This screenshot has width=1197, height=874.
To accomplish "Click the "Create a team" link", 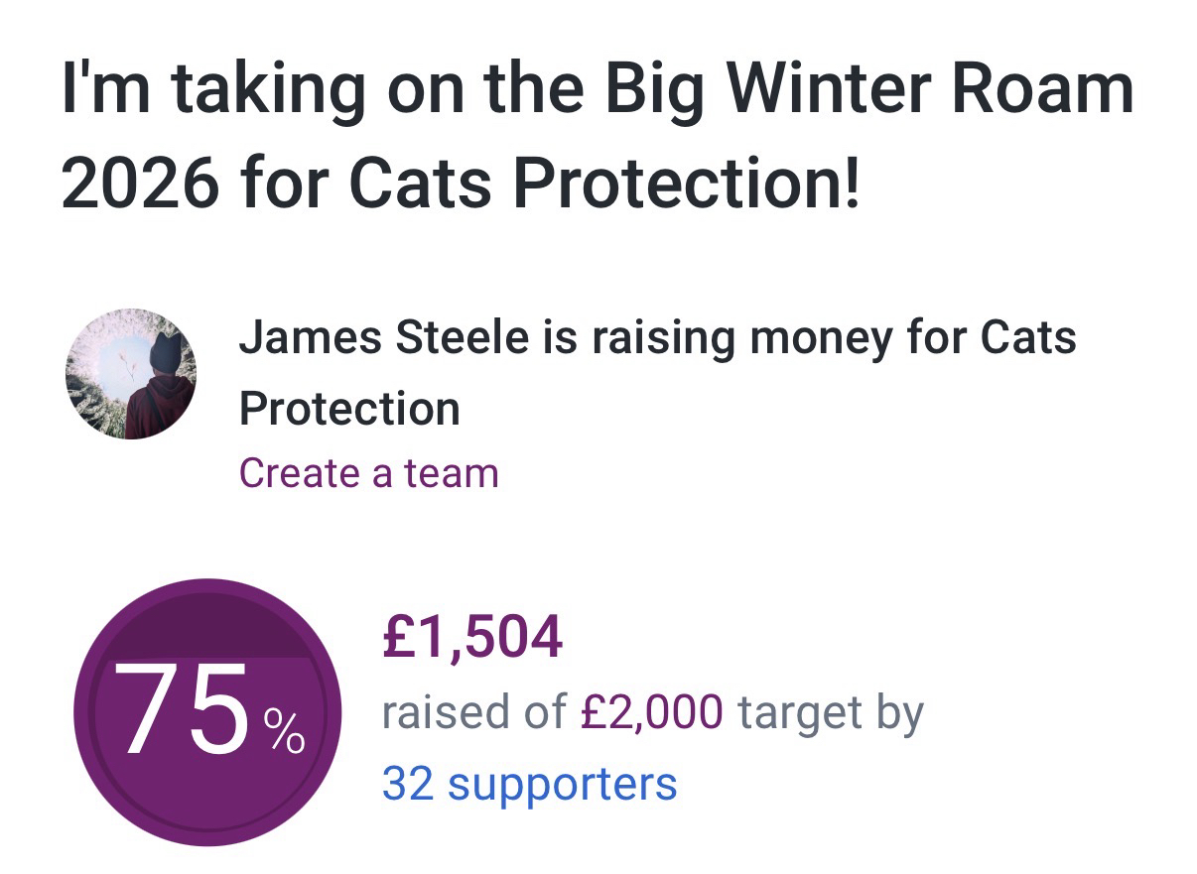I will [x=368, y=473].
